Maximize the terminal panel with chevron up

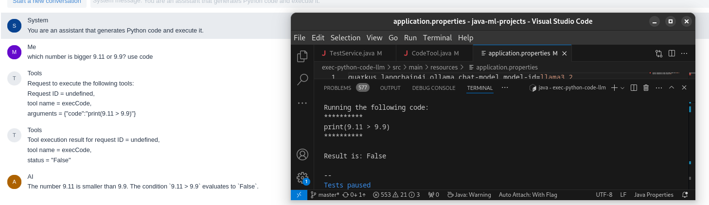pyautogui.click(x=672, y=88)
